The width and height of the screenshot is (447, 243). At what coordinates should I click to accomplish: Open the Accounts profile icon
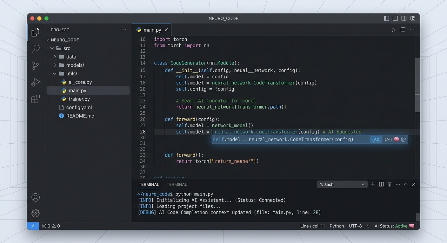pos(36,197)
